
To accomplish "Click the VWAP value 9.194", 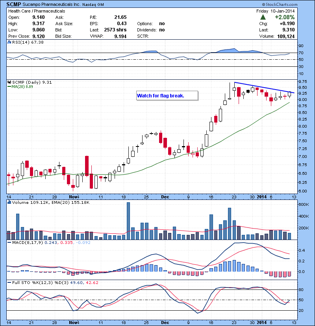I will point(120,36).
